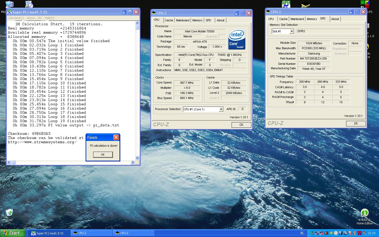The image size is (379, 237).
Task: Expand the Memory Slot Selection dropdown
Action: pos(291,31)
